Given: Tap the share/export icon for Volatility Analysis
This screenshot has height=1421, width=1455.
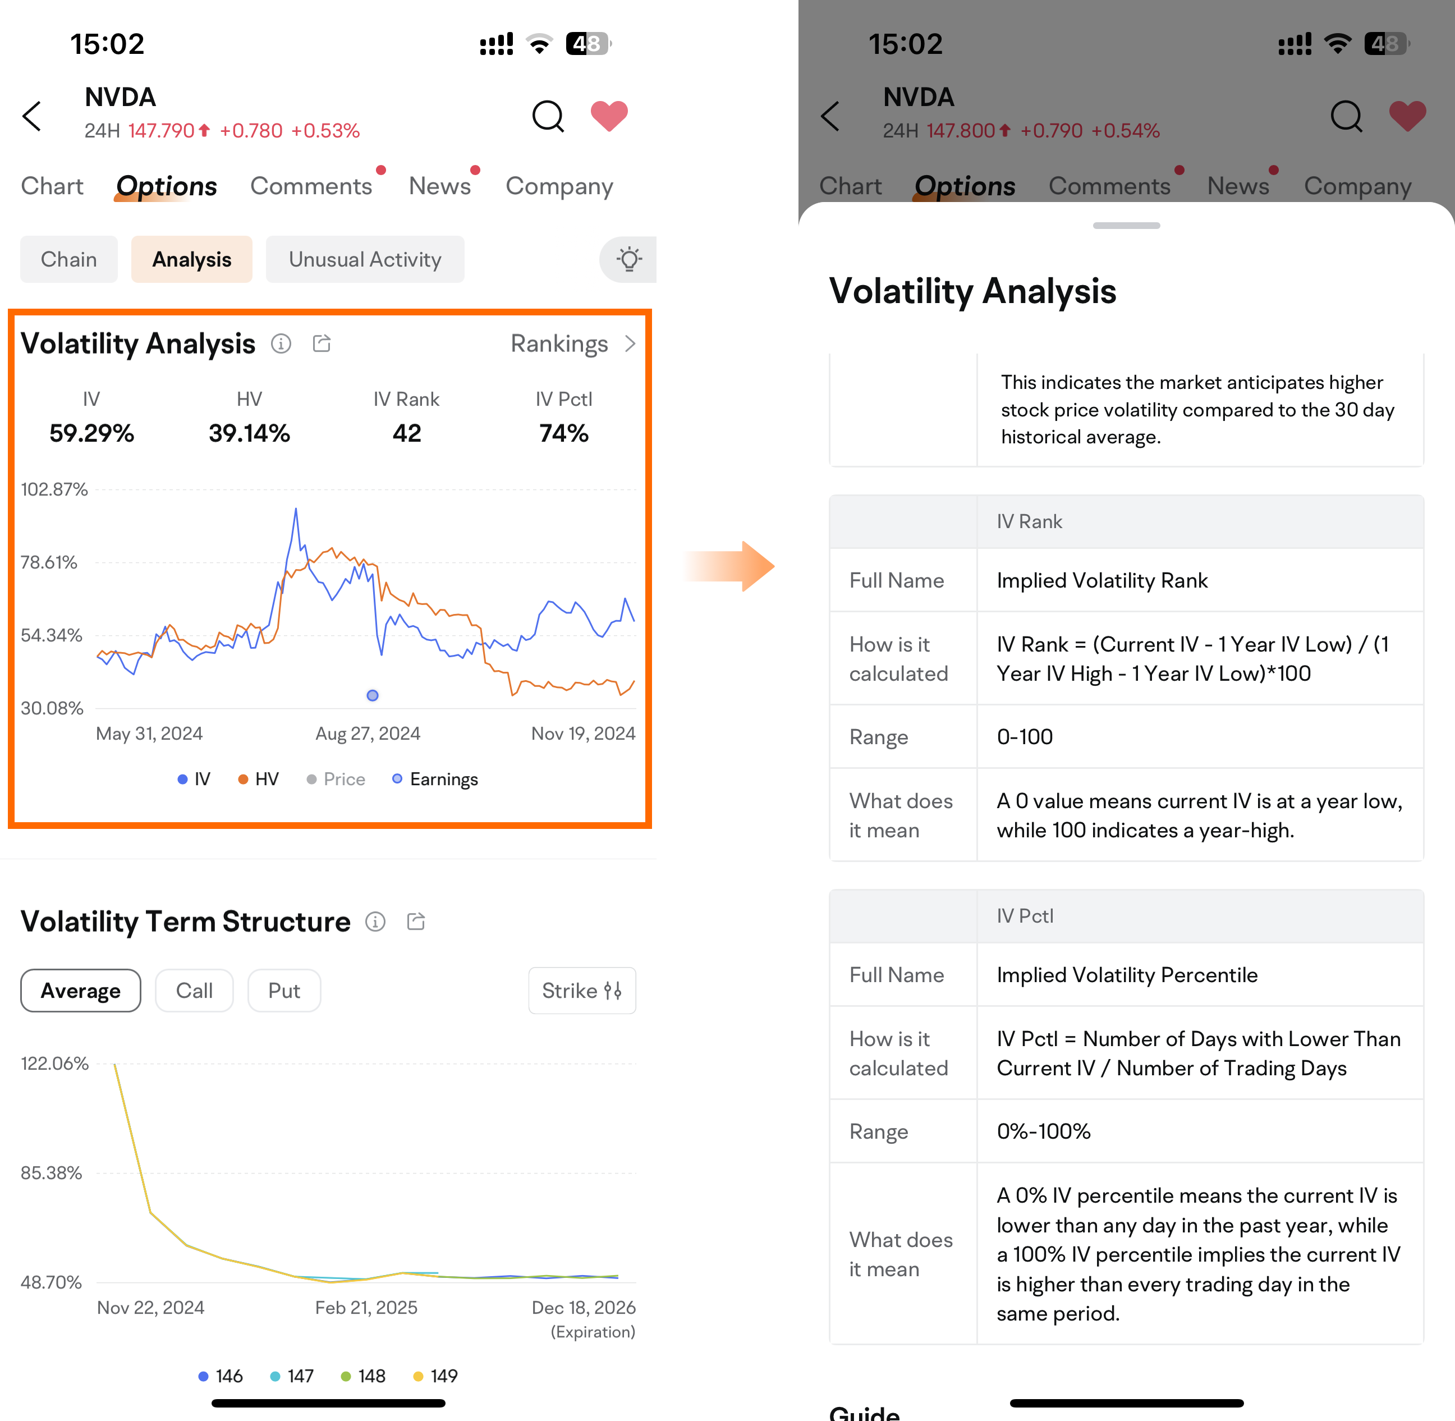Looking at the screenshot, I should tap(322, 342).
